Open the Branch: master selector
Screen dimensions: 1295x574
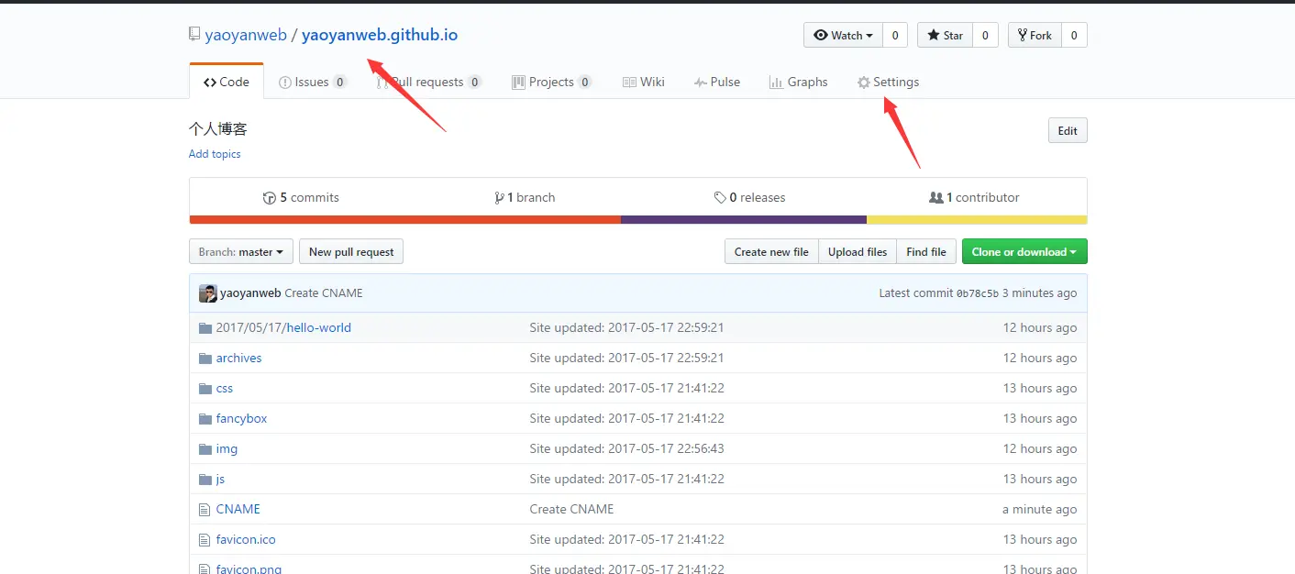pyautogui.click(x=241, y=252)
